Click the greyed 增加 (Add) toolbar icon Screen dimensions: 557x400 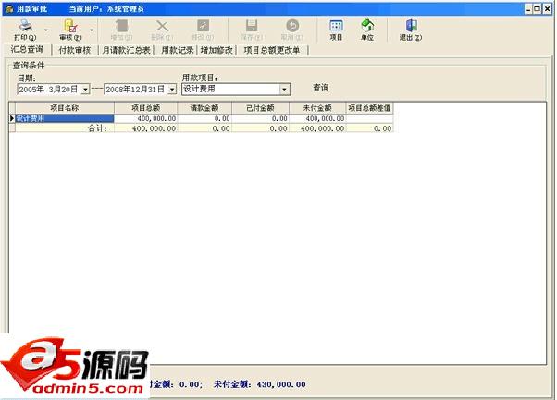(121, 30)
